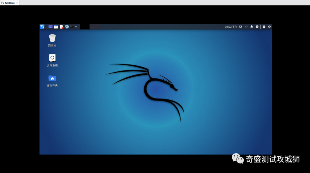Click the volume speaker icon
310x173 pixels.
[246, 27]
